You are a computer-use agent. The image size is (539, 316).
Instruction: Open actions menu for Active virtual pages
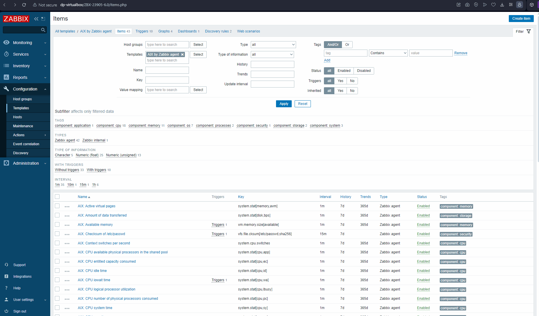tap(67, 207)
